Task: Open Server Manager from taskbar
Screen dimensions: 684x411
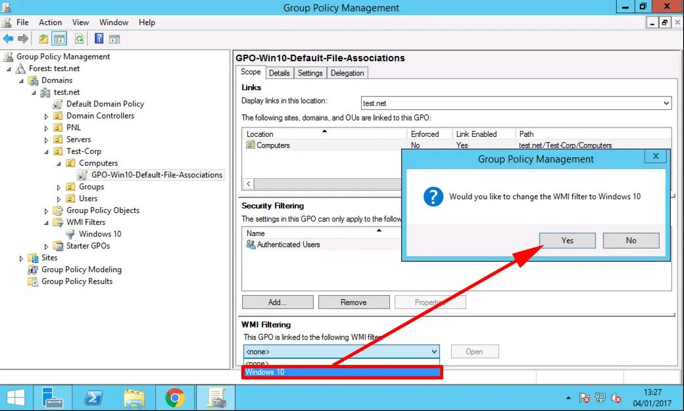Action: click(53, 398)
